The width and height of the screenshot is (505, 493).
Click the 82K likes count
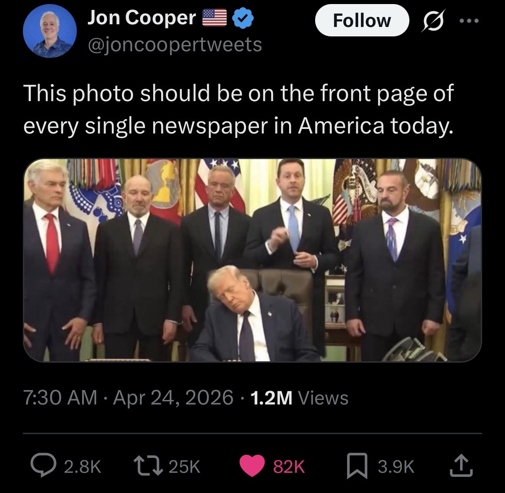pos(289,466)
